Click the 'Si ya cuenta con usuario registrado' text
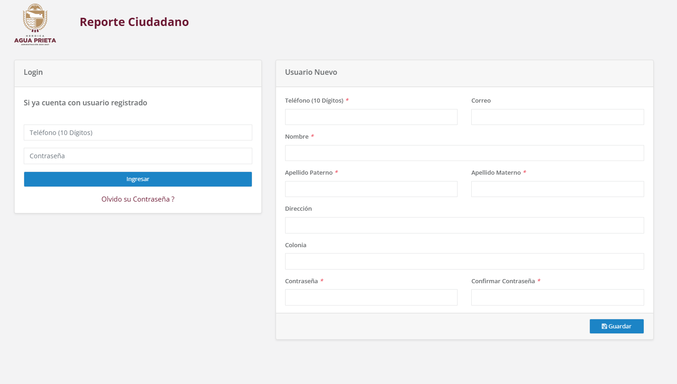The width and height of the screenshot is (677, 384). pos(85,103)
